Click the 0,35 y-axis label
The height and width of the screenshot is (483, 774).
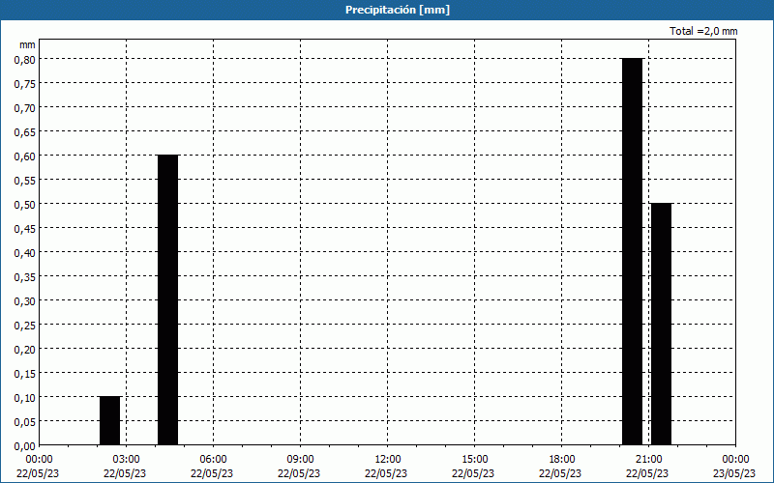pyautogui.click(x=25, y=277)
